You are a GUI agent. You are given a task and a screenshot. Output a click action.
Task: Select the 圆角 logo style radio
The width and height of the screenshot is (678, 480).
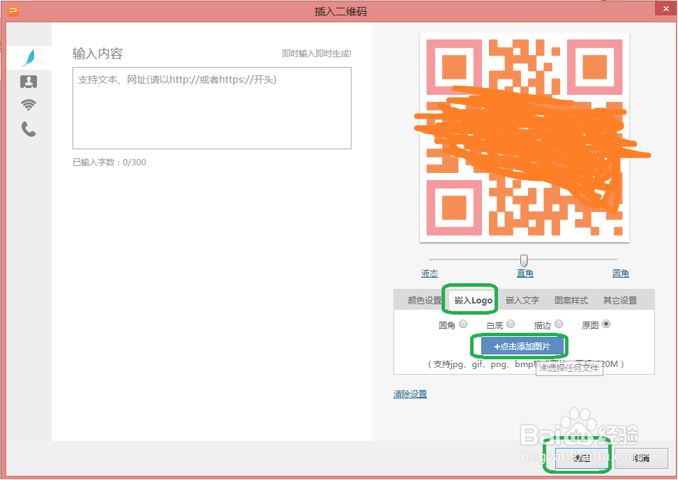point(463,324)
